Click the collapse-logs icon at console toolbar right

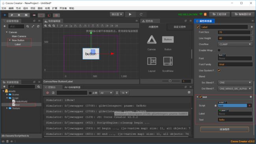pyautogui.click(x=189, y=92)
